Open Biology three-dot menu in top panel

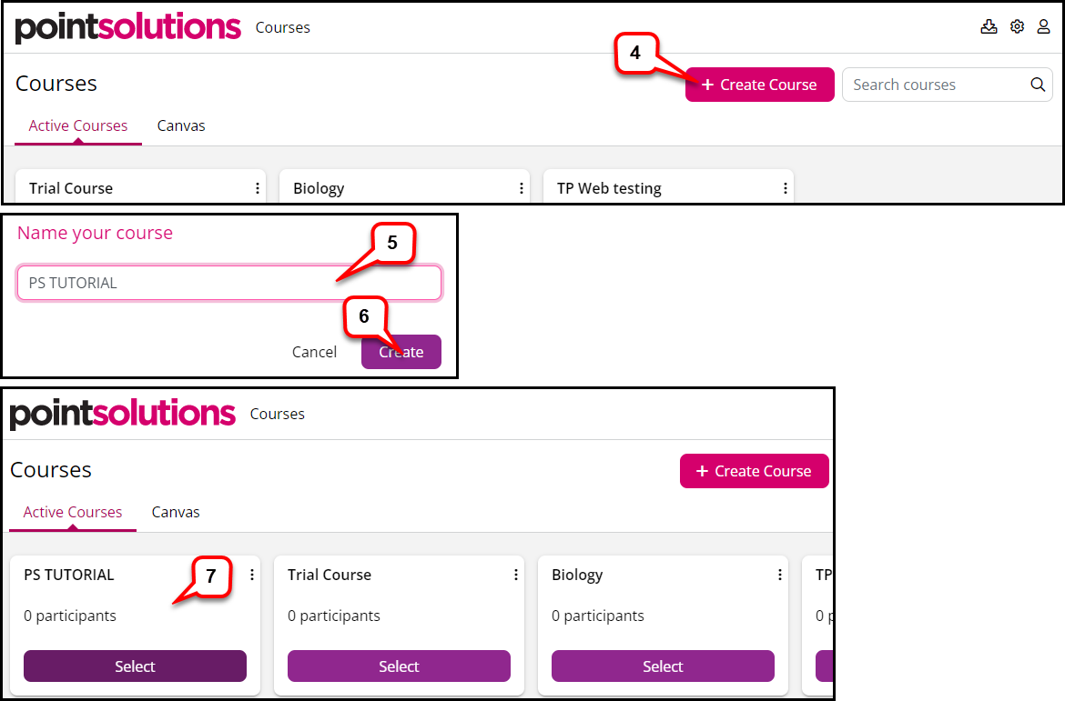point(521,188)
